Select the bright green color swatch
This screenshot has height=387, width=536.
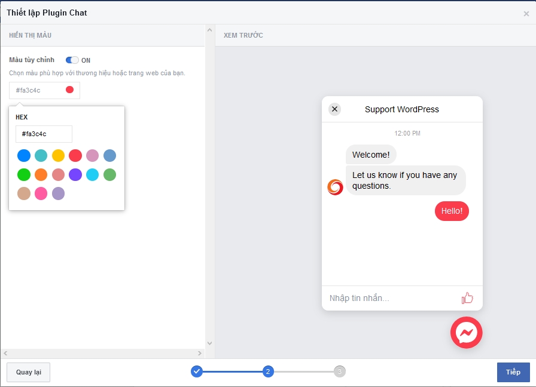coord(24,175)
